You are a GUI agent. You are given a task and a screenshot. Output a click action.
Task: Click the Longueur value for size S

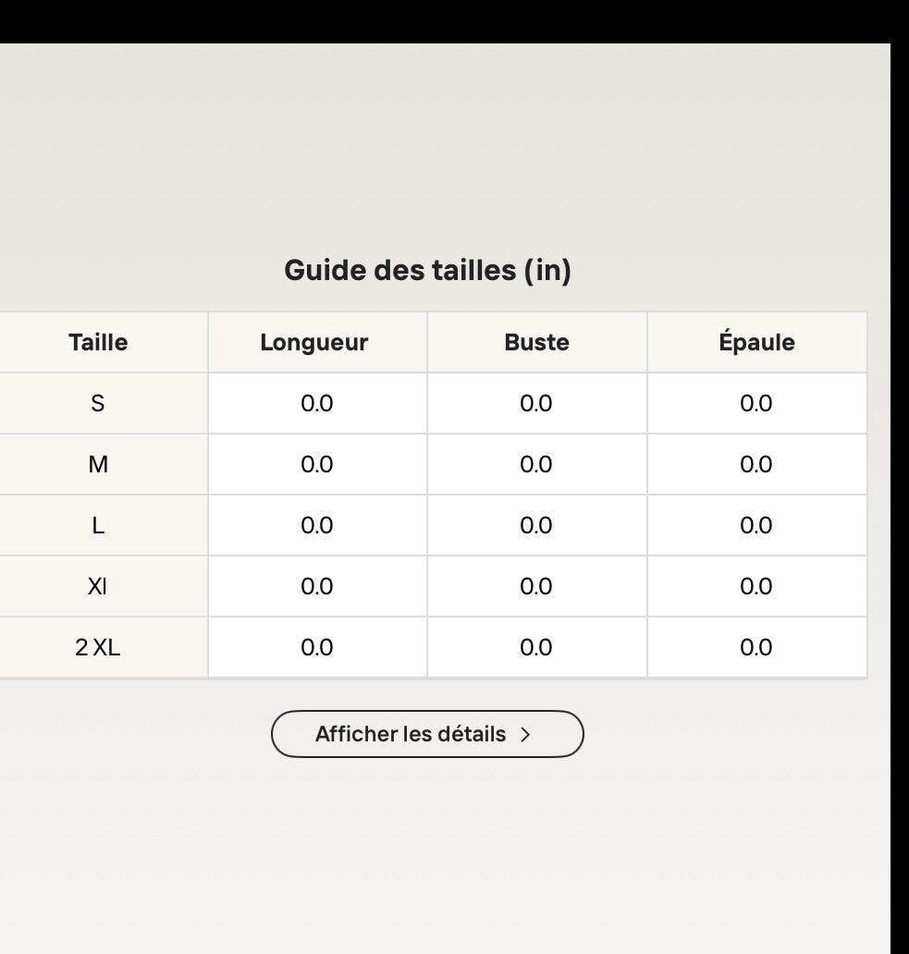pos(317,403)
